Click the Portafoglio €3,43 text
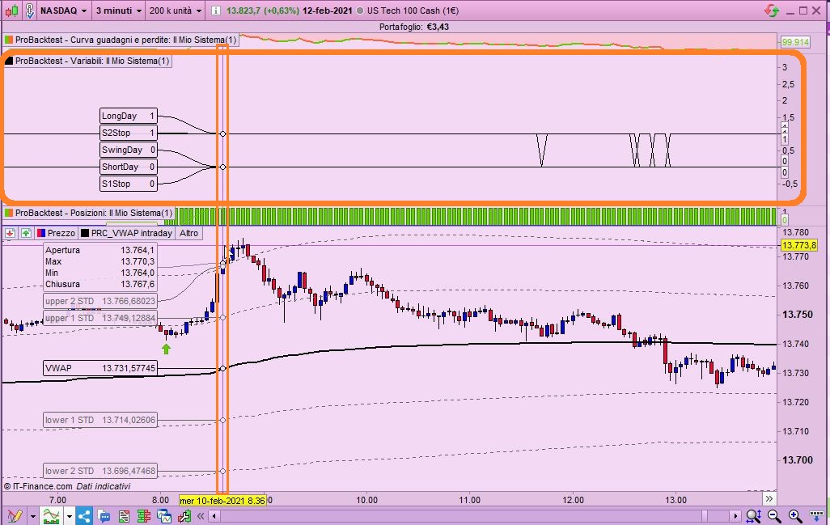 [414, 27]
